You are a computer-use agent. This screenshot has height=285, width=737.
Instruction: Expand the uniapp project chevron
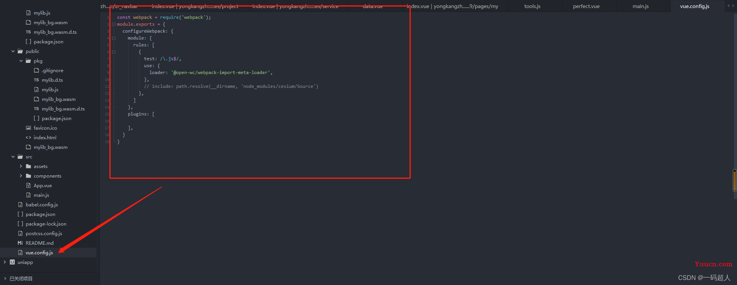click(5, 262)
